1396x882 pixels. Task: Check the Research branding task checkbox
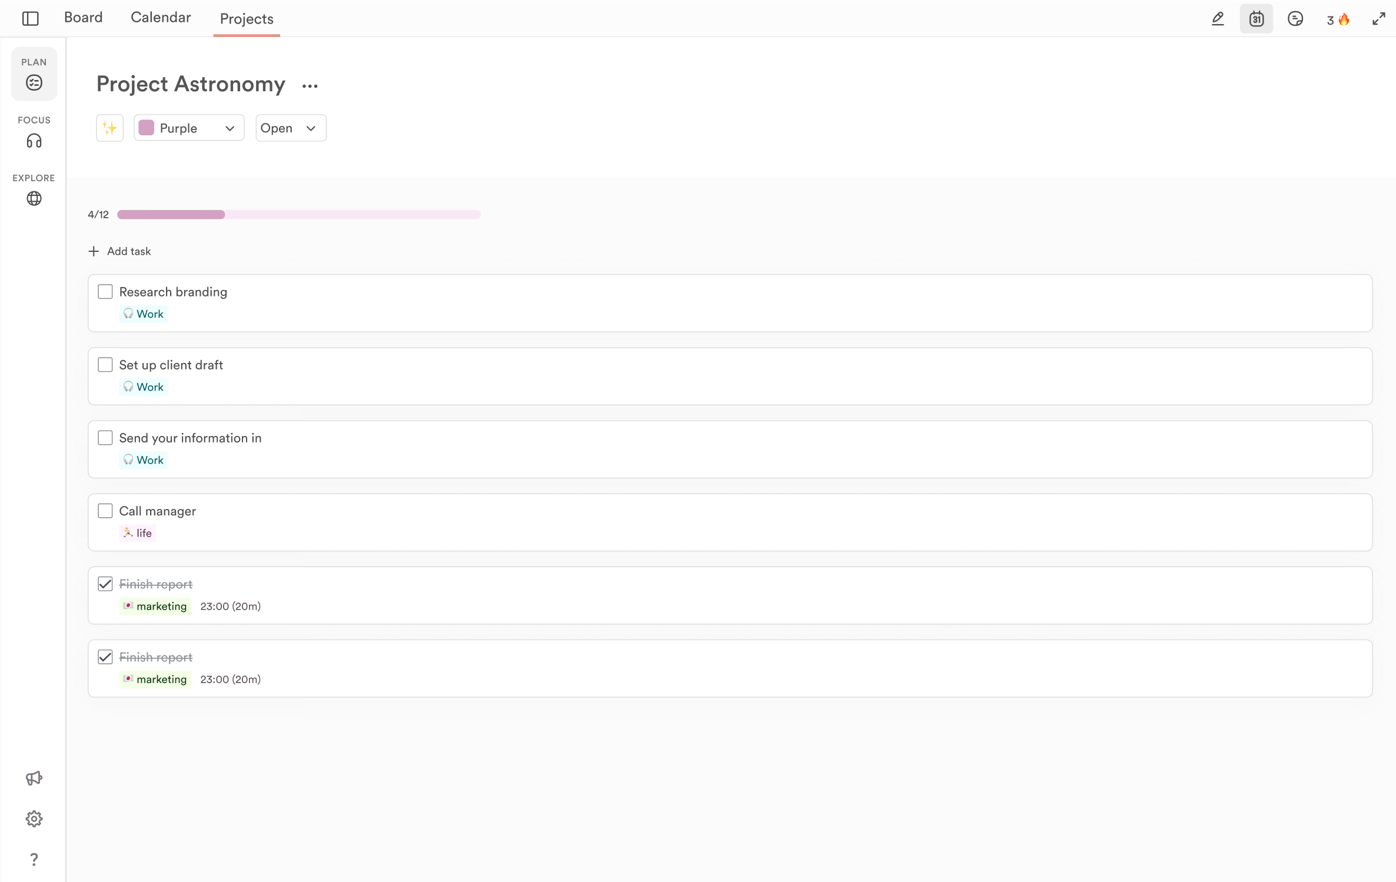coord(105,292)
